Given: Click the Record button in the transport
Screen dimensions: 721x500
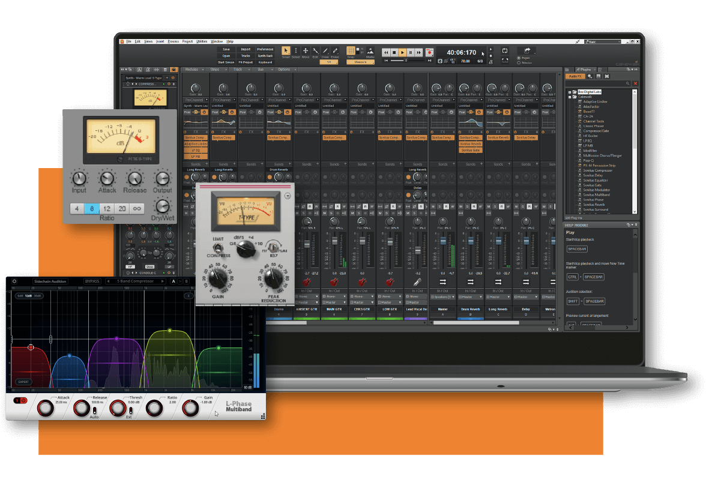Looking at the screenshot, I should [429, 53].
